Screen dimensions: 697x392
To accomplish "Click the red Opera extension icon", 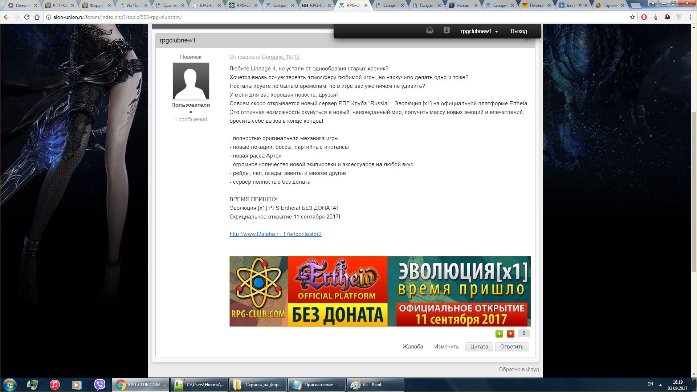I will [x=644, y=17].
